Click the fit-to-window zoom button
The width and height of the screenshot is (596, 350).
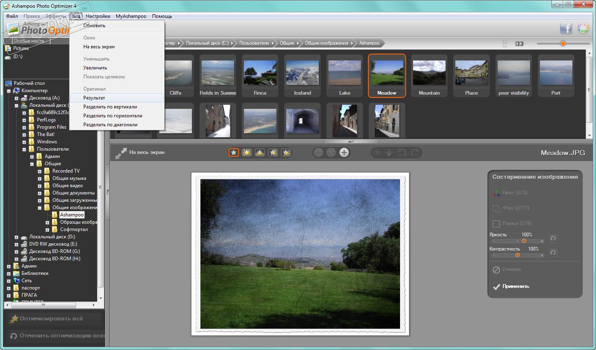331,153
